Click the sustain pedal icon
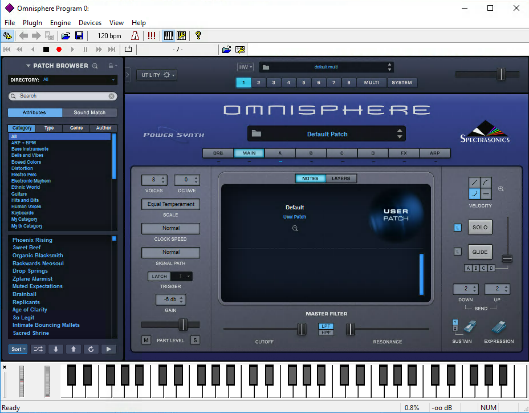Viewport: 529px width, 413px height. 469,327
